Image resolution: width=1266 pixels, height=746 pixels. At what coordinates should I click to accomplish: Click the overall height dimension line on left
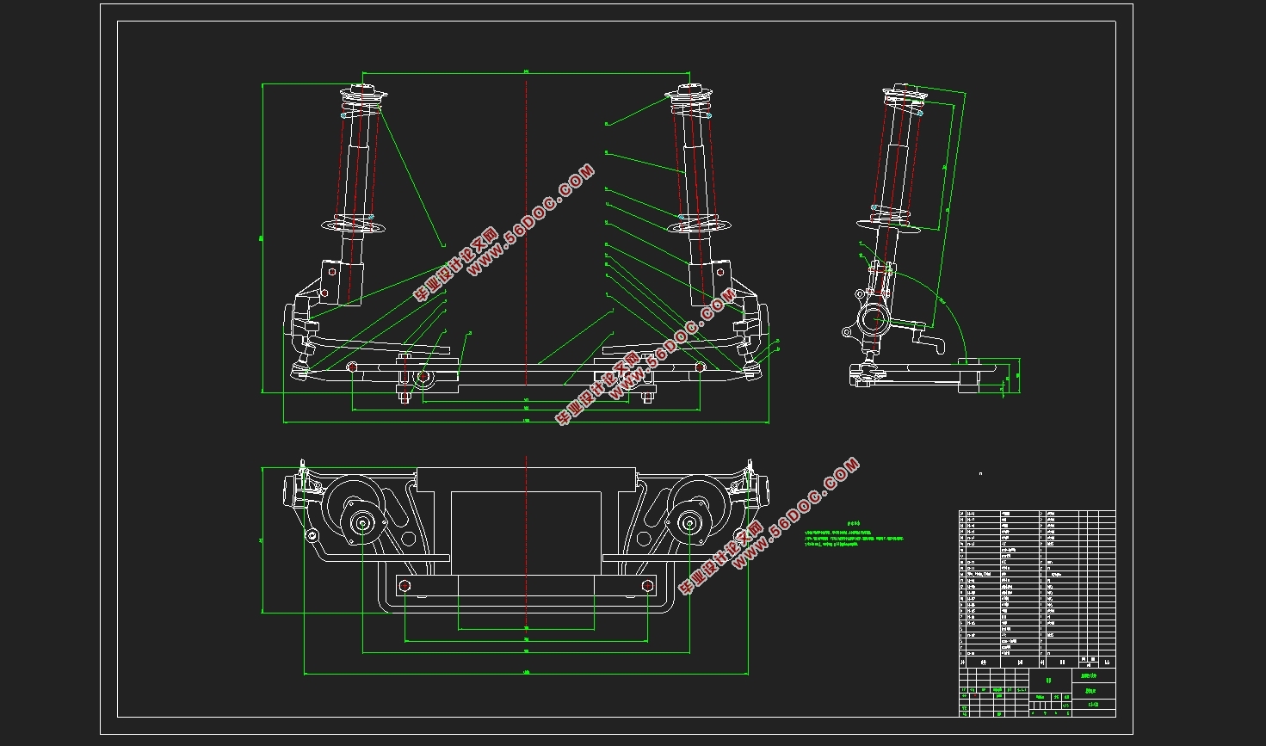(x=262, y=238)
